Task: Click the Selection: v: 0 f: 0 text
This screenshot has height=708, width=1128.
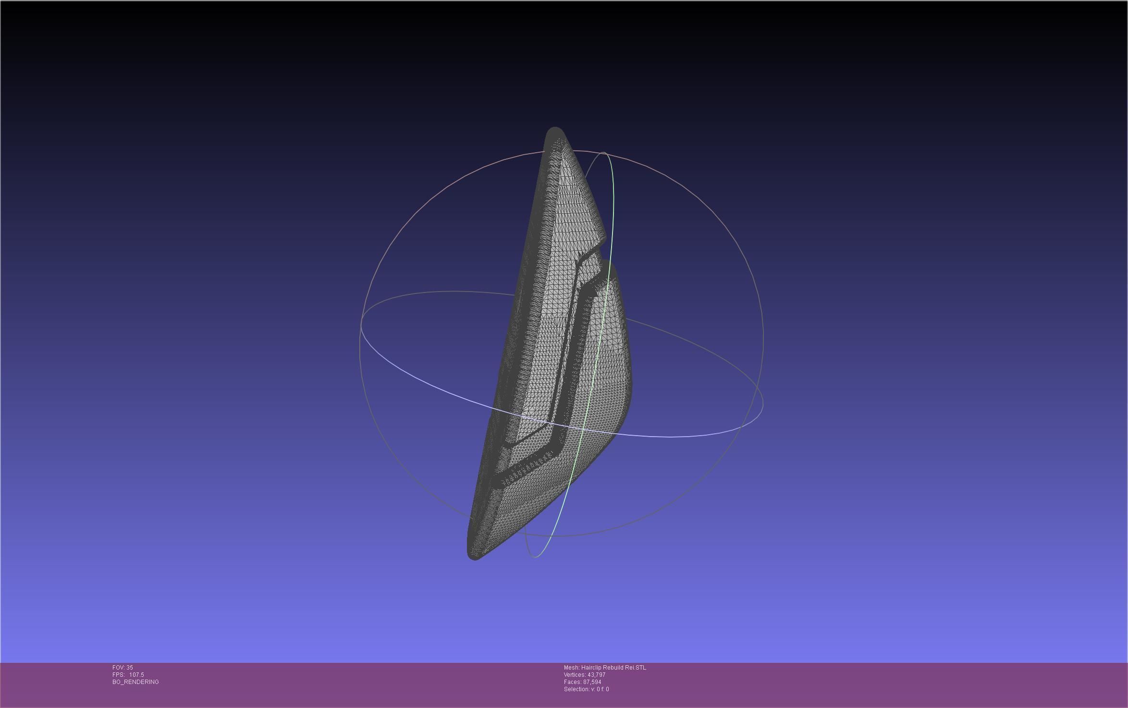Action: click(x=587, y=689)
